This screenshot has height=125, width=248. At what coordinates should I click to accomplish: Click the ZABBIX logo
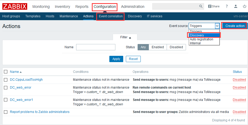15,7
